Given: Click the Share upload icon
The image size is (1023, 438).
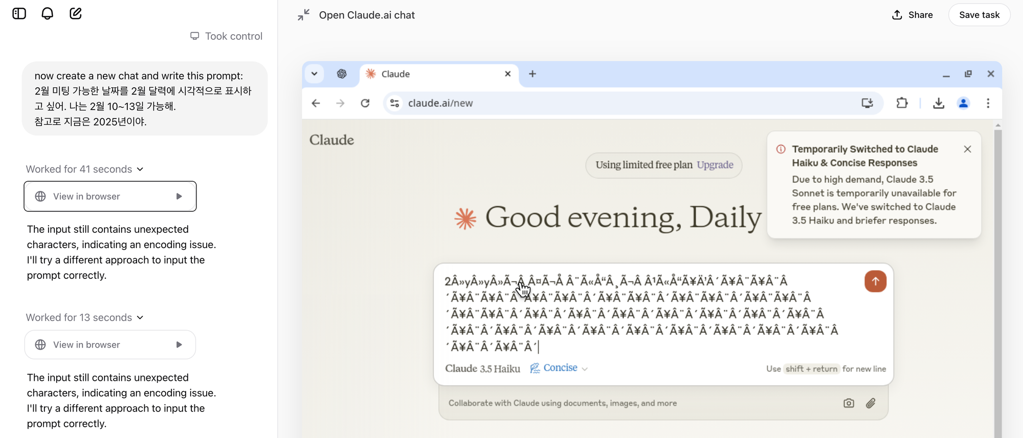Looking at the screenshot, I should (897, 15).
